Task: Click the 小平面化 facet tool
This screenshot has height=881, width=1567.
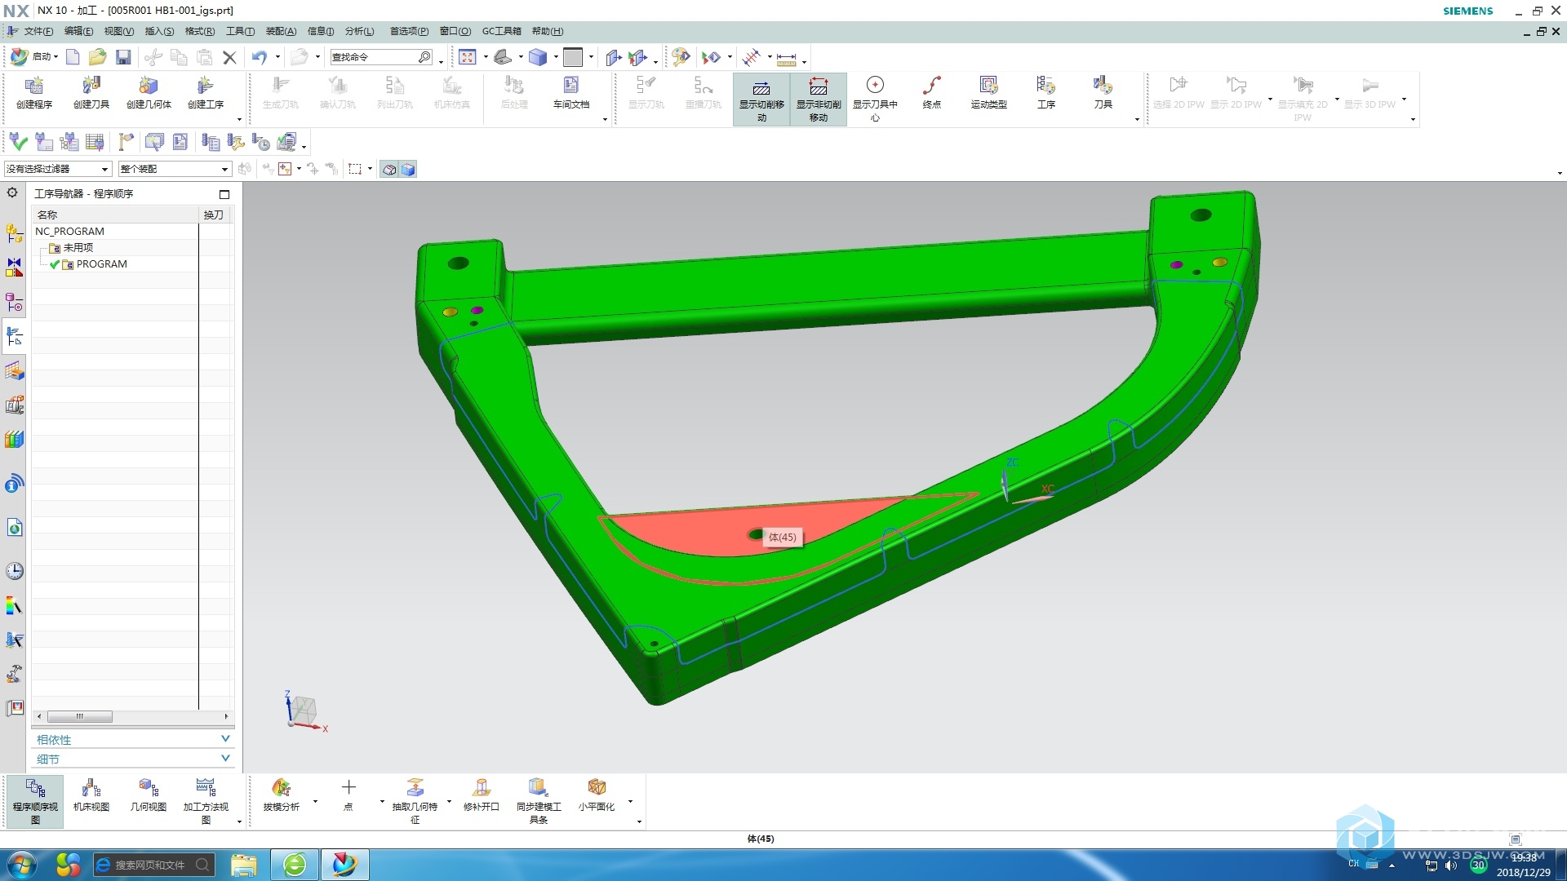Action: 597,795
